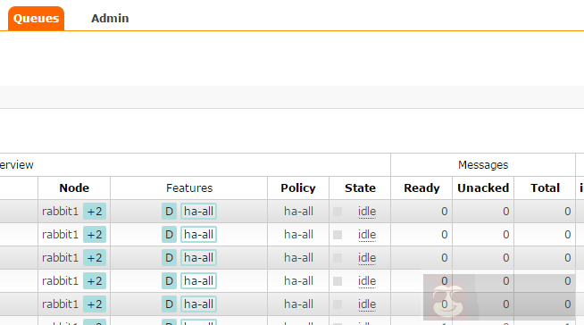Click the Policy column ha-all in first row
The height and width of the screenshot is (325, 584).
tap(298, 212)
